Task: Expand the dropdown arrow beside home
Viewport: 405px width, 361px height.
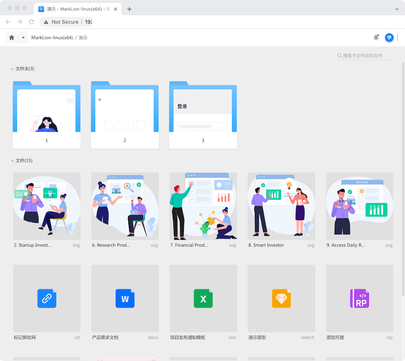Action: 23,38
